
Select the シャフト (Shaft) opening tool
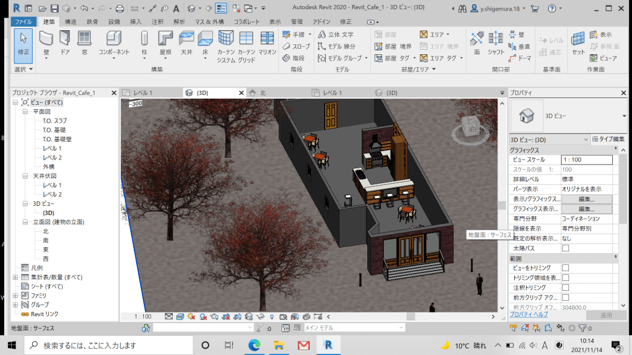pos(496,42)
